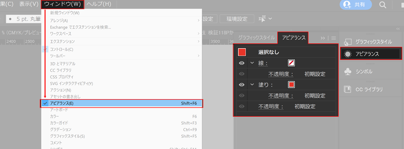Expand the ワークスペース submenu
Screen dimensions: 404x149
tap(121, 34)
